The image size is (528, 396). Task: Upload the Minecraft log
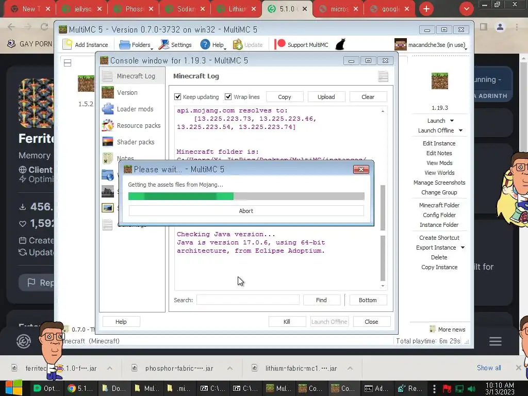coord(326,97)
